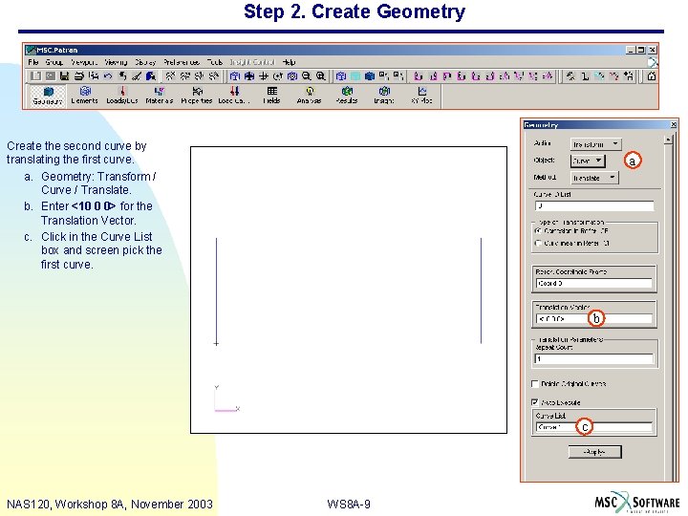Select Curvilinear in Refer. CF radio
This screenshot has width=688, height=516.
click(538, 243)
